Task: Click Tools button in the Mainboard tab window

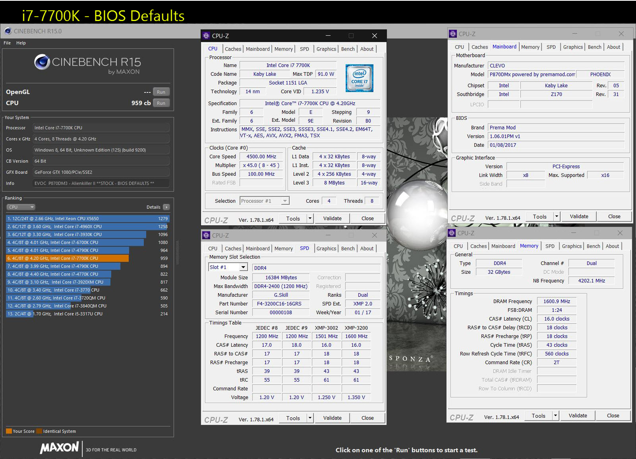Action: coord(539,217)
